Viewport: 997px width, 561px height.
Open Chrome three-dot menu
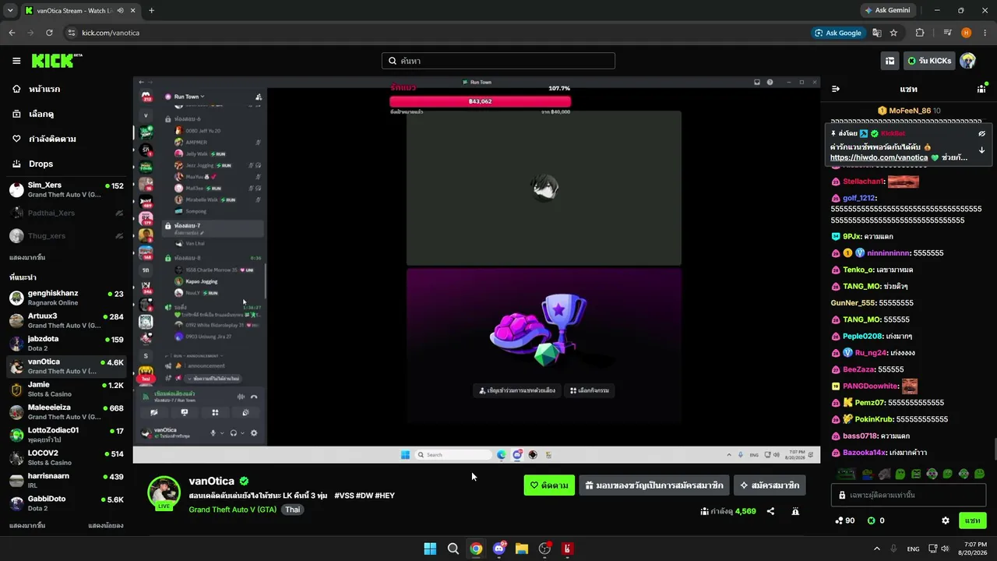click(x=984, y=33)
